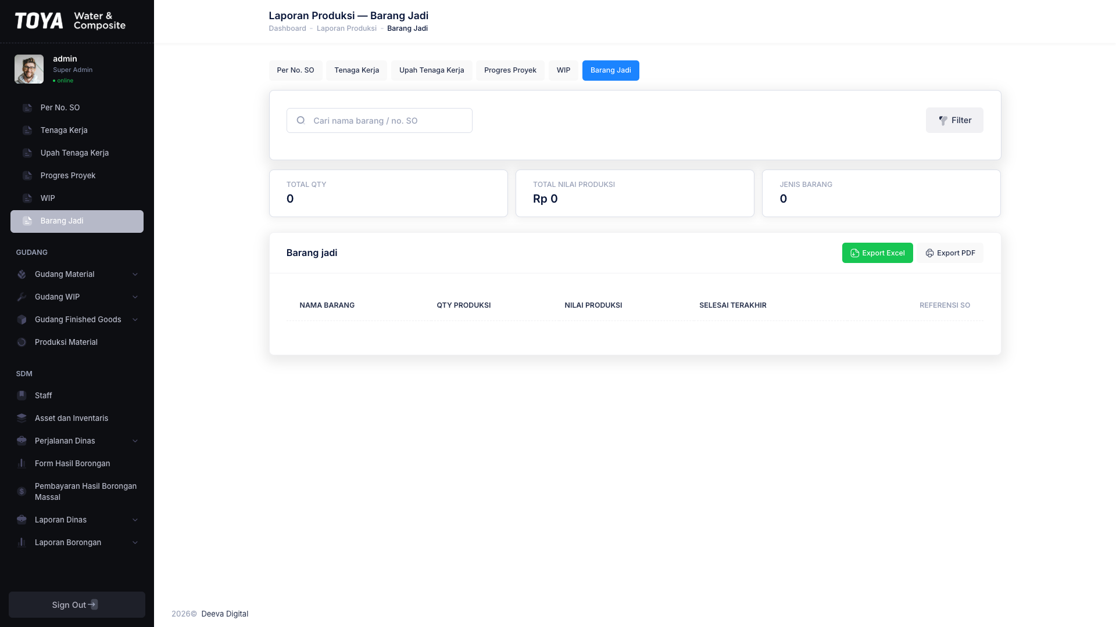The image size is (1116, 627).
Task: Open Per No. SO in sidebar
Action: click(x=77, y=108)
